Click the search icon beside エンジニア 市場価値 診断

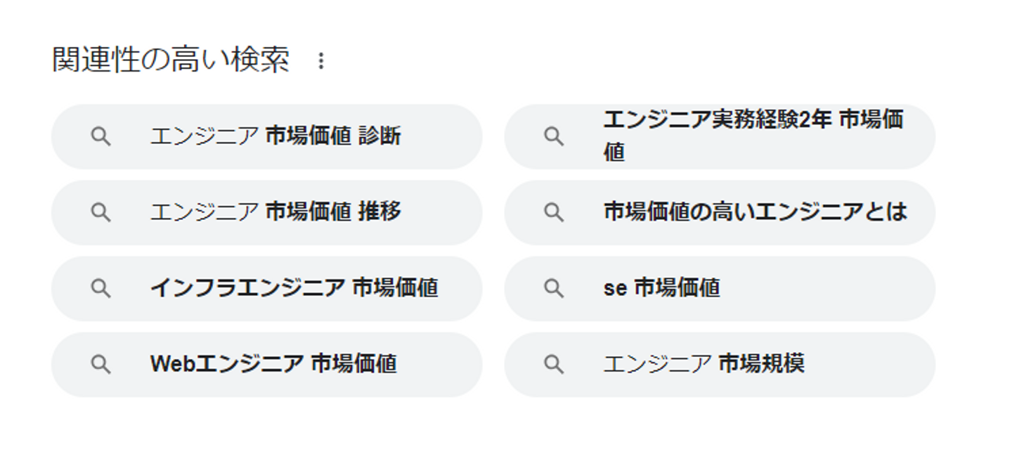101,136
